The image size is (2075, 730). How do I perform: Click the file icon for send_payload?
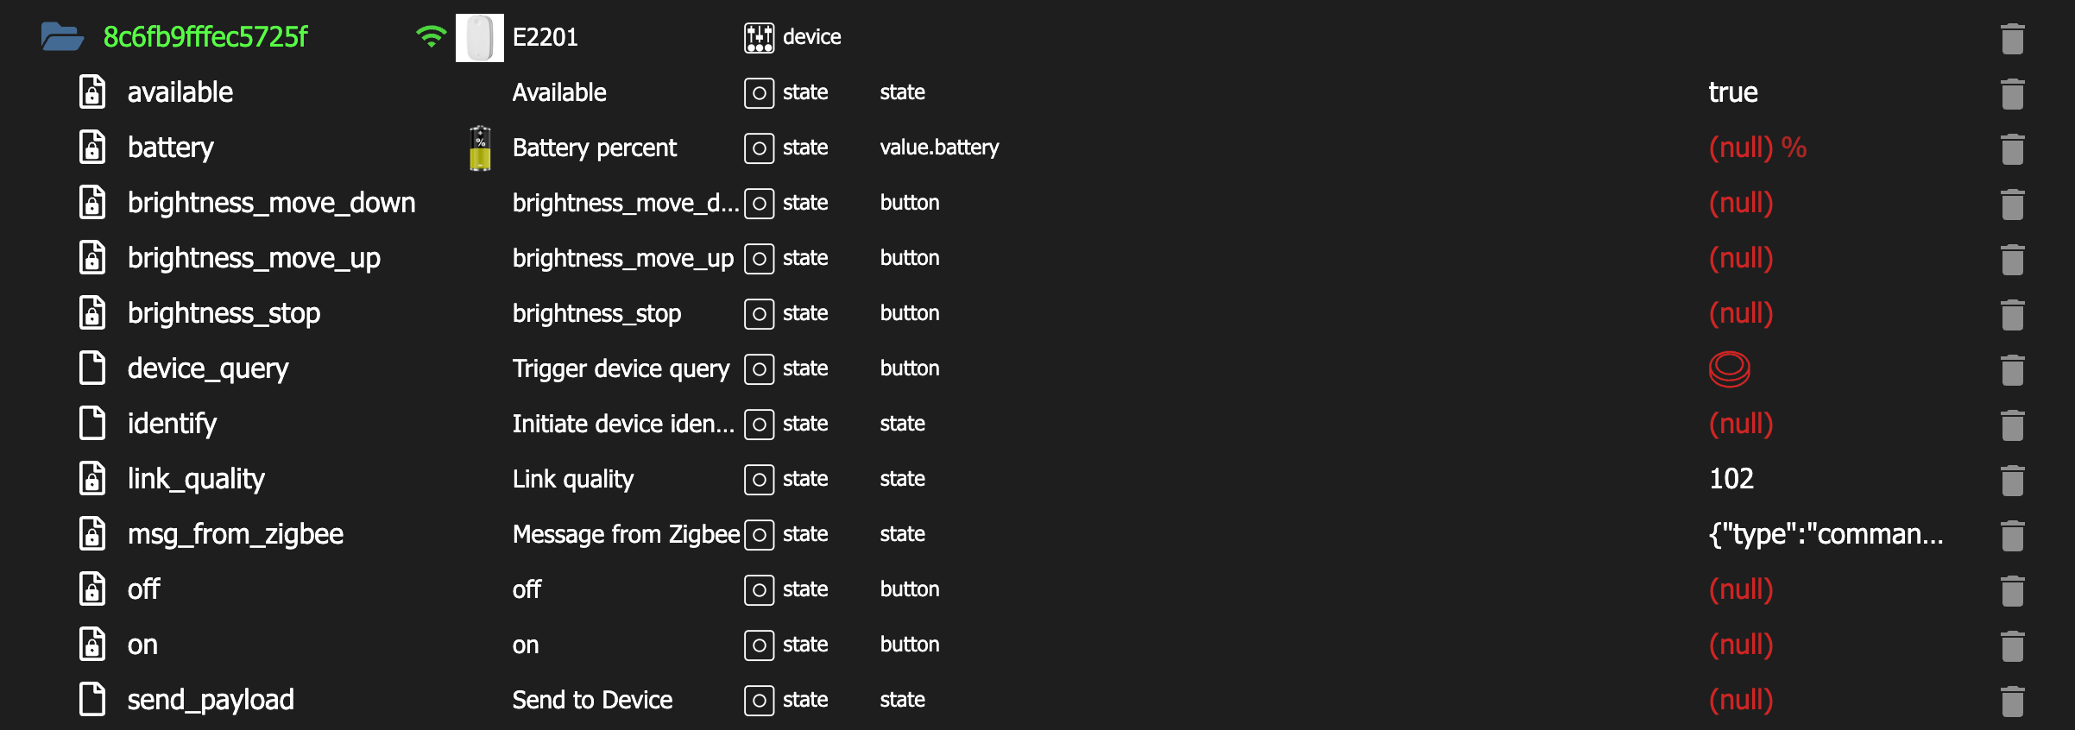pos(92,700)
